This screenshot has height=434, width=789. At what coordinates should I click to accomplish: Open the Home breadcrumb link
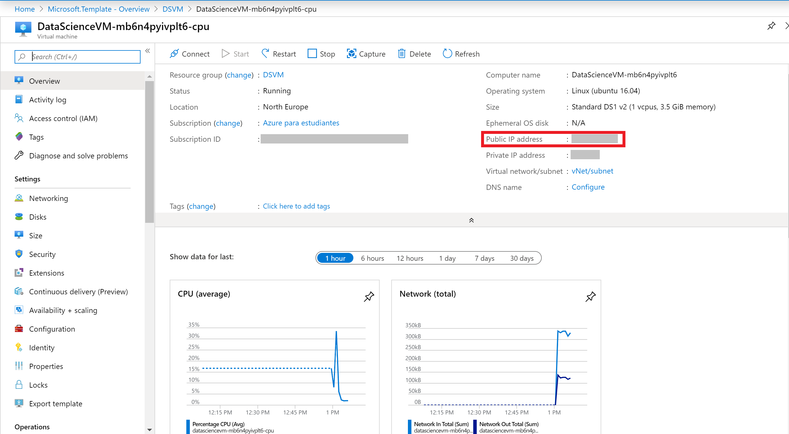click(x=24, y=9)
